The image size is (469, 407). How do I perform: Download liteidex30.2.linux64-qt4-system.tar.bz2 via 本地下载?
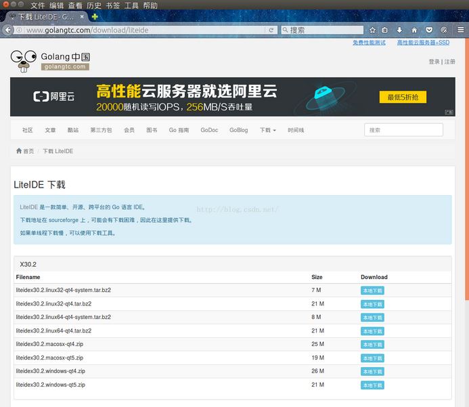click(372, 317)
